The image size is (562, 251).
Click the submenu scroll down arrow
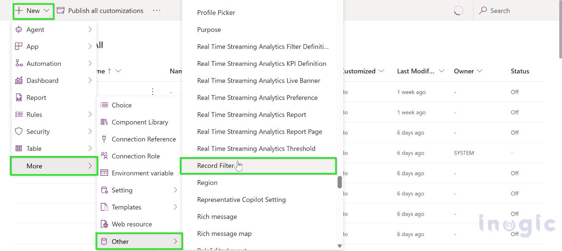pyautogui.click(x=339, y=246)
